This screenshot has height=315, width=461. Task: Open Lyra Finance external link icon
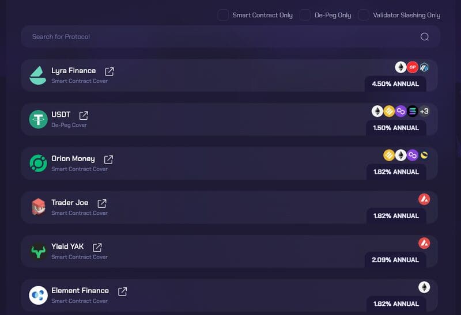click(109, 71)
